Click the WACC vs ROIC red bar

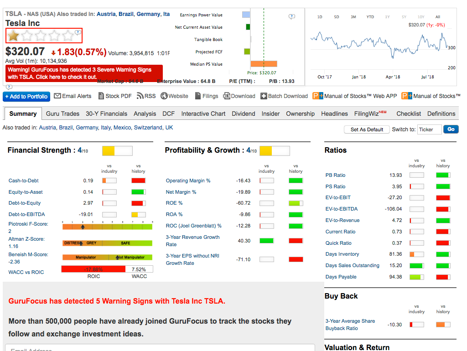coord(93,269)
